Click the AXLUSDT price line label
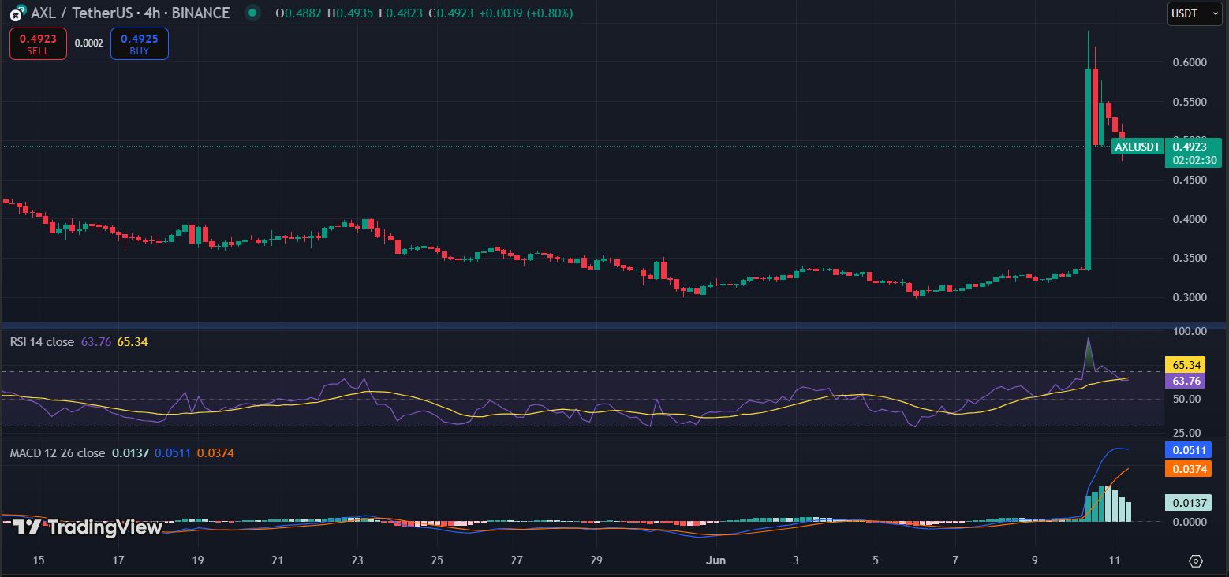 click(x=1137, y=147)
